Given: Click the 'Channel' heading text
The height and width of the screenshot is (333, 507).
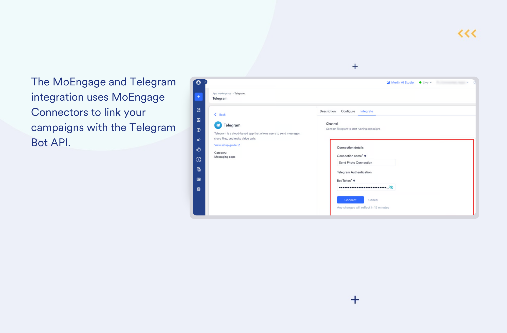Looking at the screenshot, I should click(x=332, y=124).
